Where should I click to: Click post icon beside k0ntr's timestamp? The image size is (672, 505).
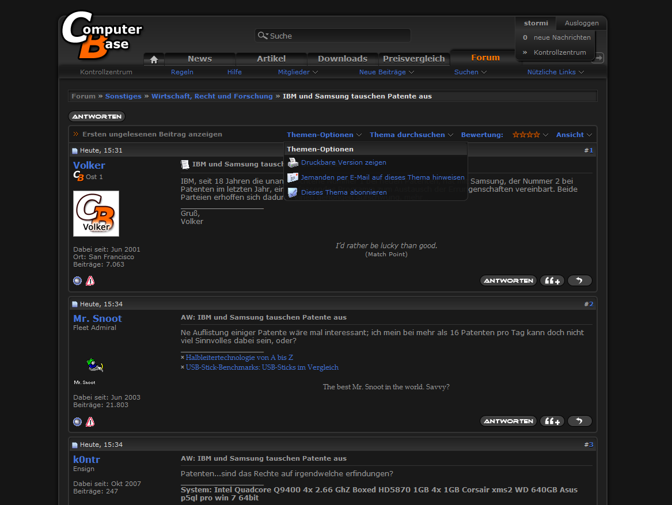(x=75, y=445)
